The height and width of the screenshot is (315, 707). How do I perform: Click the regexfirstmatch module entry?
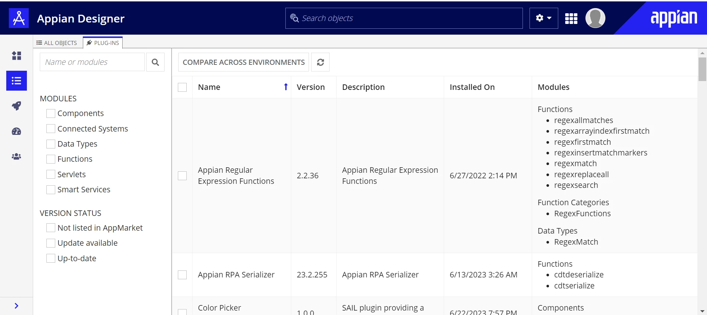pos(583,142)
